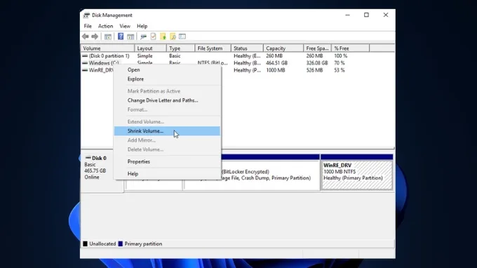Minimize the Disk Management window

click(x=347, y=15)
